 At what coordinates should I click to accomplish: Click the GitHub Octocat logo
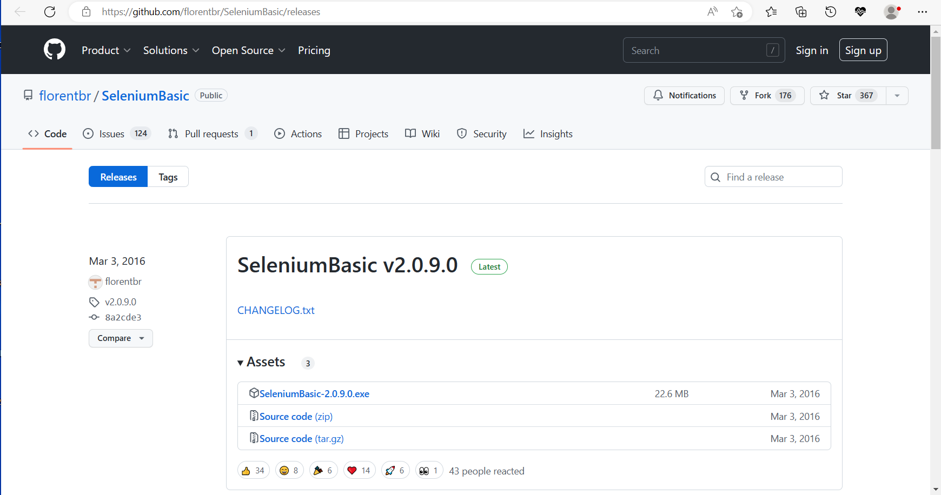click(x=55, y=50)
